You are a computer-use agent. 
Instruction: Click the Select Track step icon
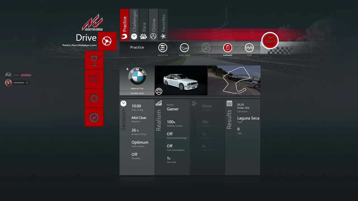click(184, 48)
